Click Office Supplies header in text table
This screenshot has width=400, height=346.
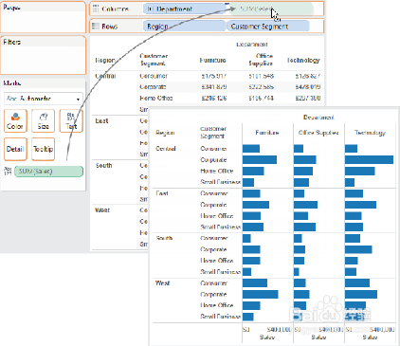coord(261,60)
